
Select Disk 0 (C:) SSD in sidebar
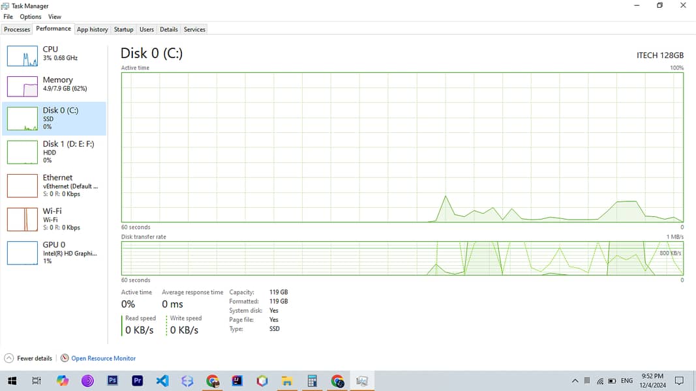pos(54,119)
